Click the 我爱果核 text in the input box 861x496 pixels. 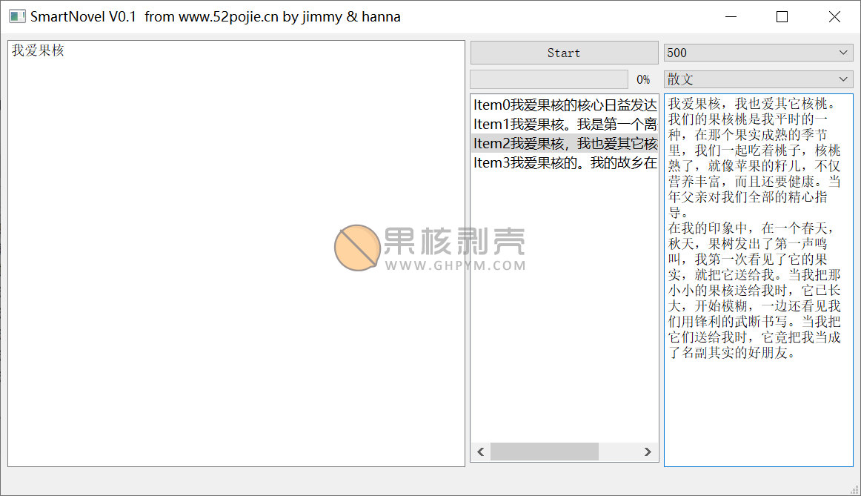coord(38,51)
